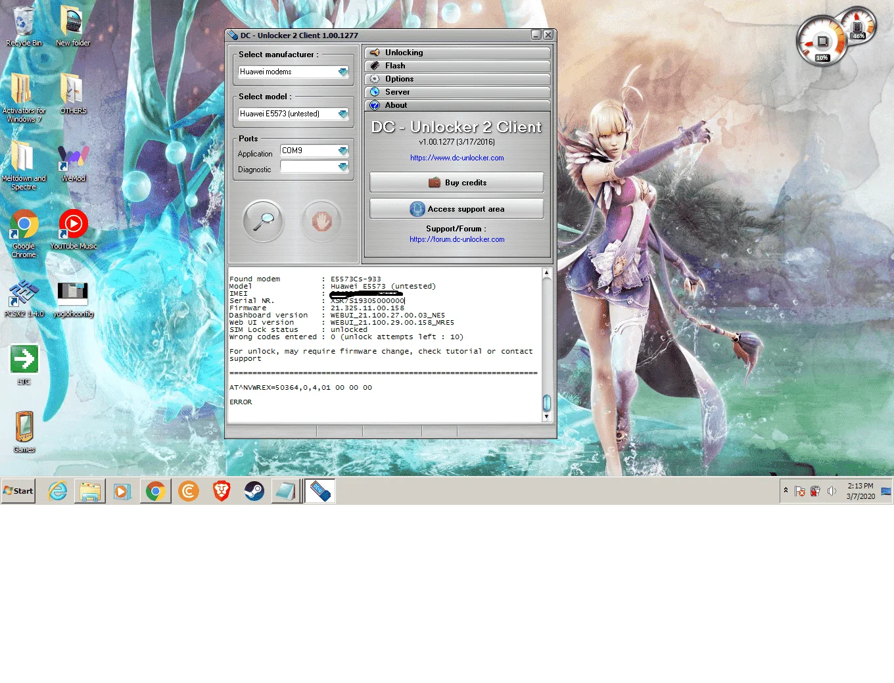894x683 pixels.
Task: Open the About section
Action: point(458,105)
